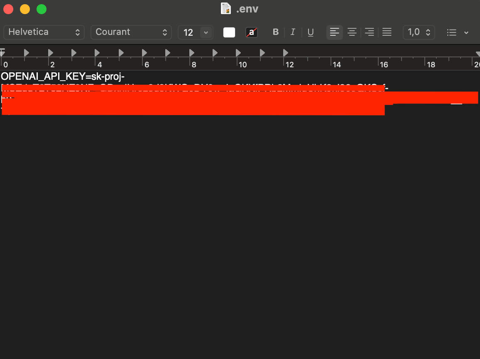
Task: Select the tab stop marker at ruler 6
Action: (x=144, y=53)
